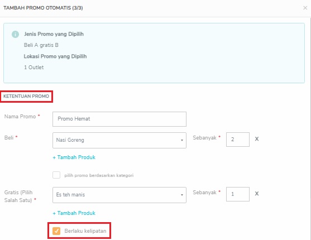Click the info icon beside Jenis Promo

(15, 34)
